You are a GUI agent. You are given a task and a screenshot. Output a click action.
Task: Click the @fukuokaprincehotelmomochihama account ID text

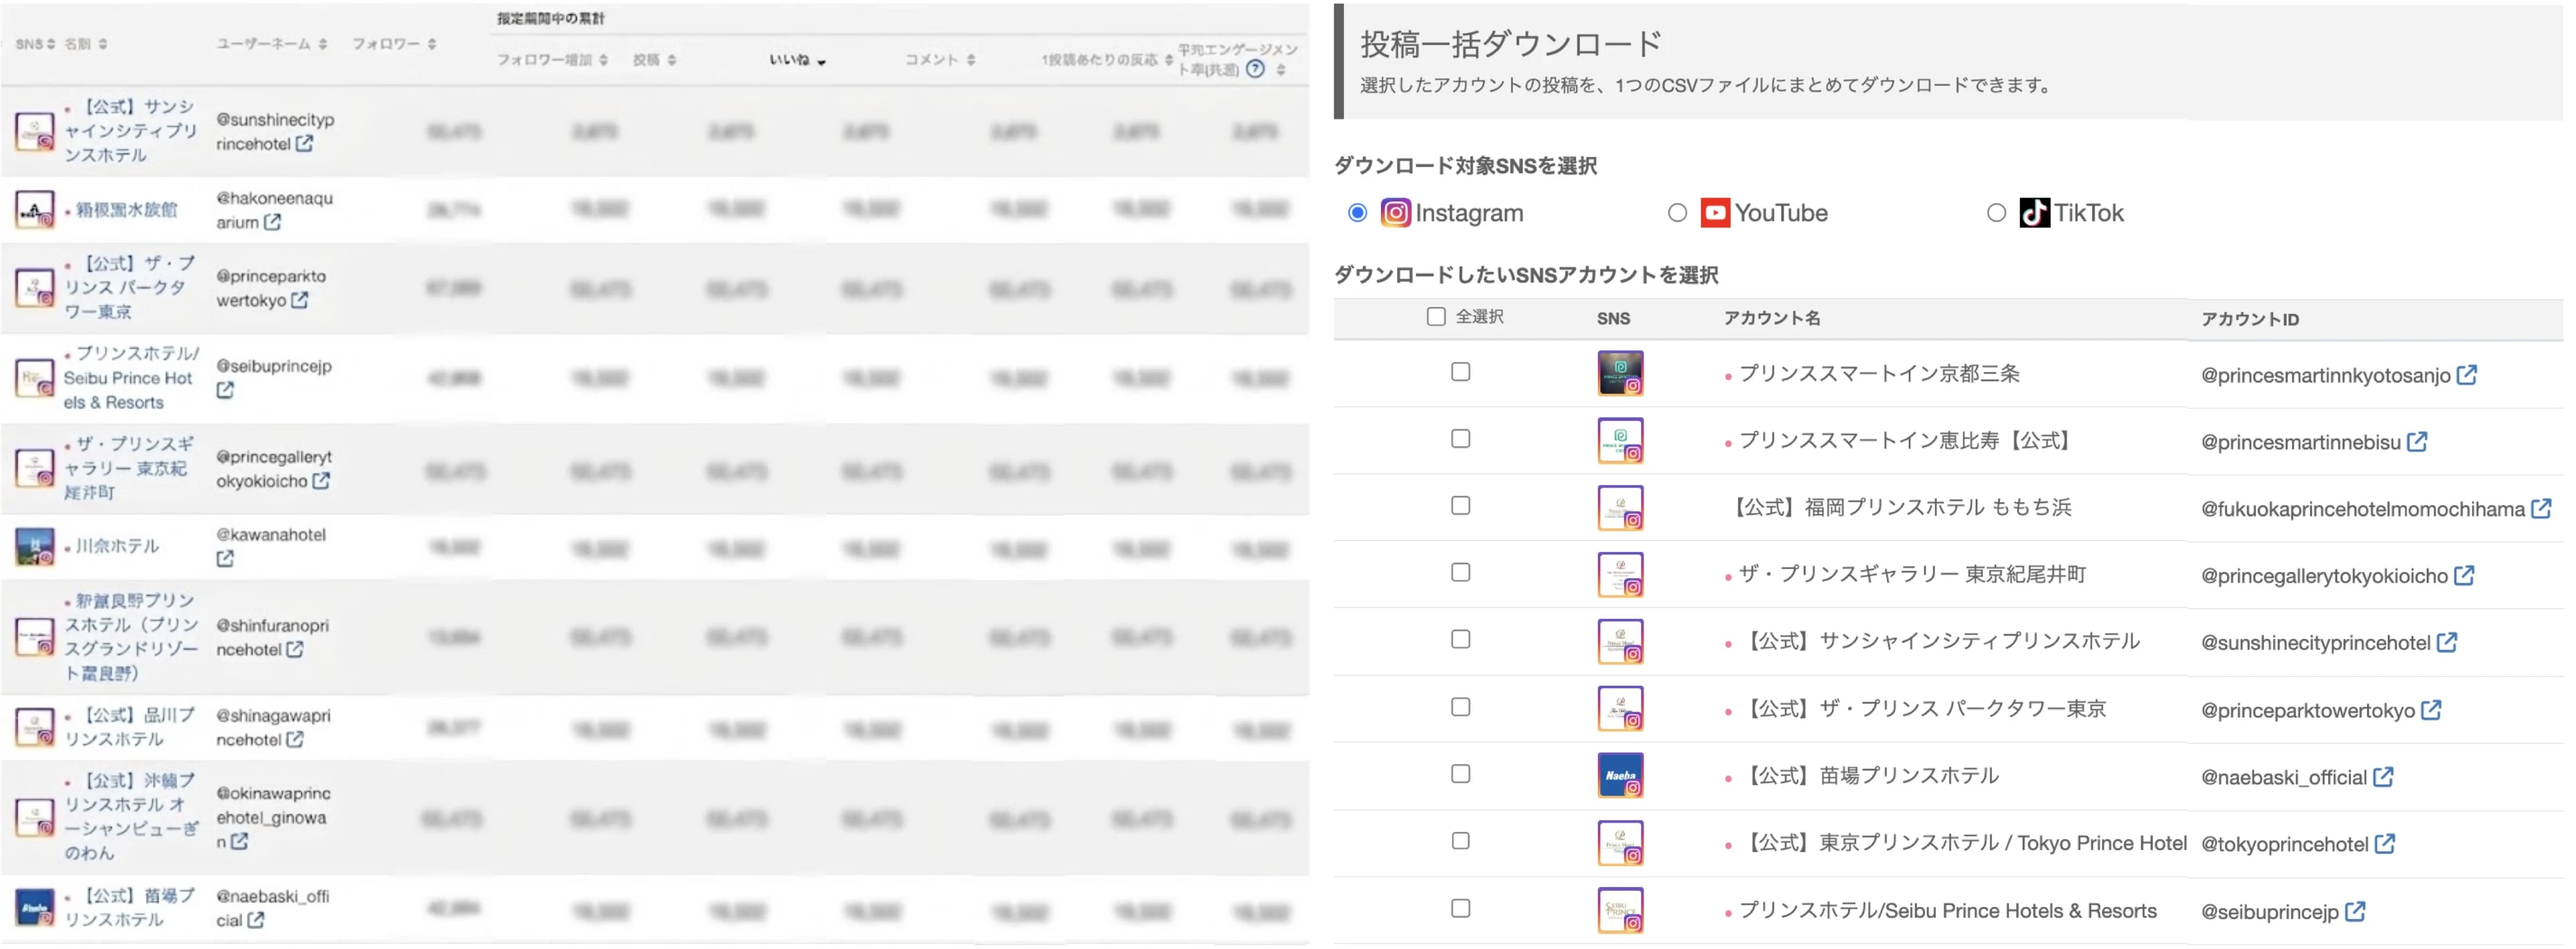pos(2362,510)
